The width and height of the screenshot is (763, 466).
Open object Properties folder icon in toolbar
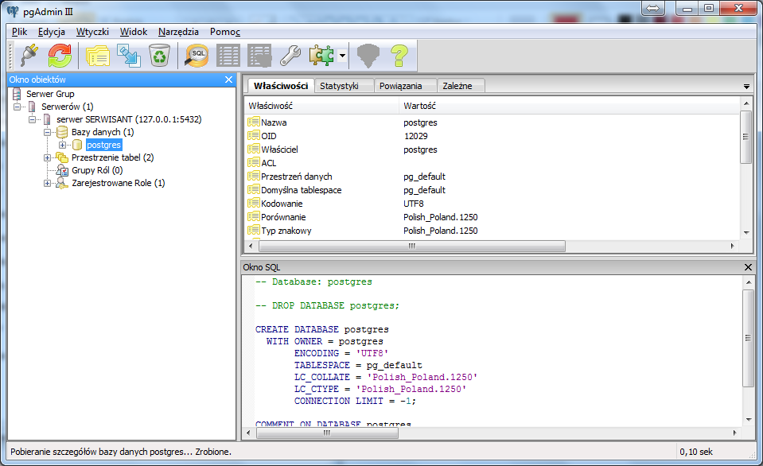(98, 56)
